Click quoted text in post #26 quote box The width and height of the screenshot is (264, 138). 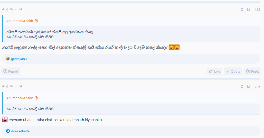[31, 109]
